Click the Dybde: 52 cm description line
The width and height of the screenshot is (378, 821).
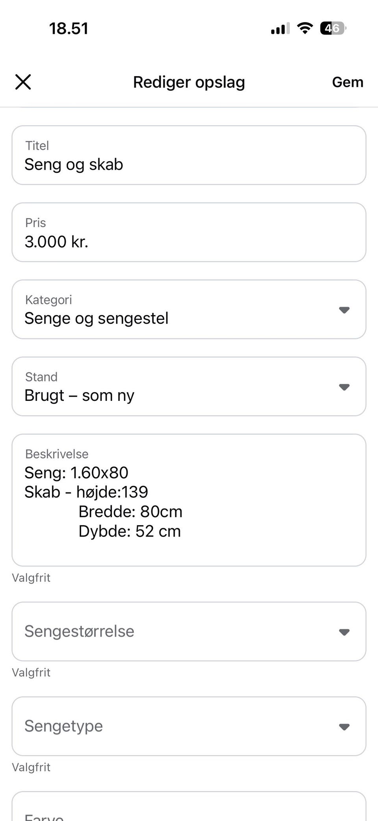coord(130,531)
